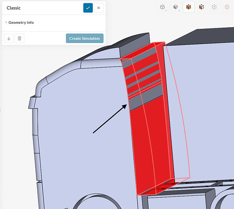Click the Create Simulation button
The height and width of the screenshot is (209, 234).
84,38
